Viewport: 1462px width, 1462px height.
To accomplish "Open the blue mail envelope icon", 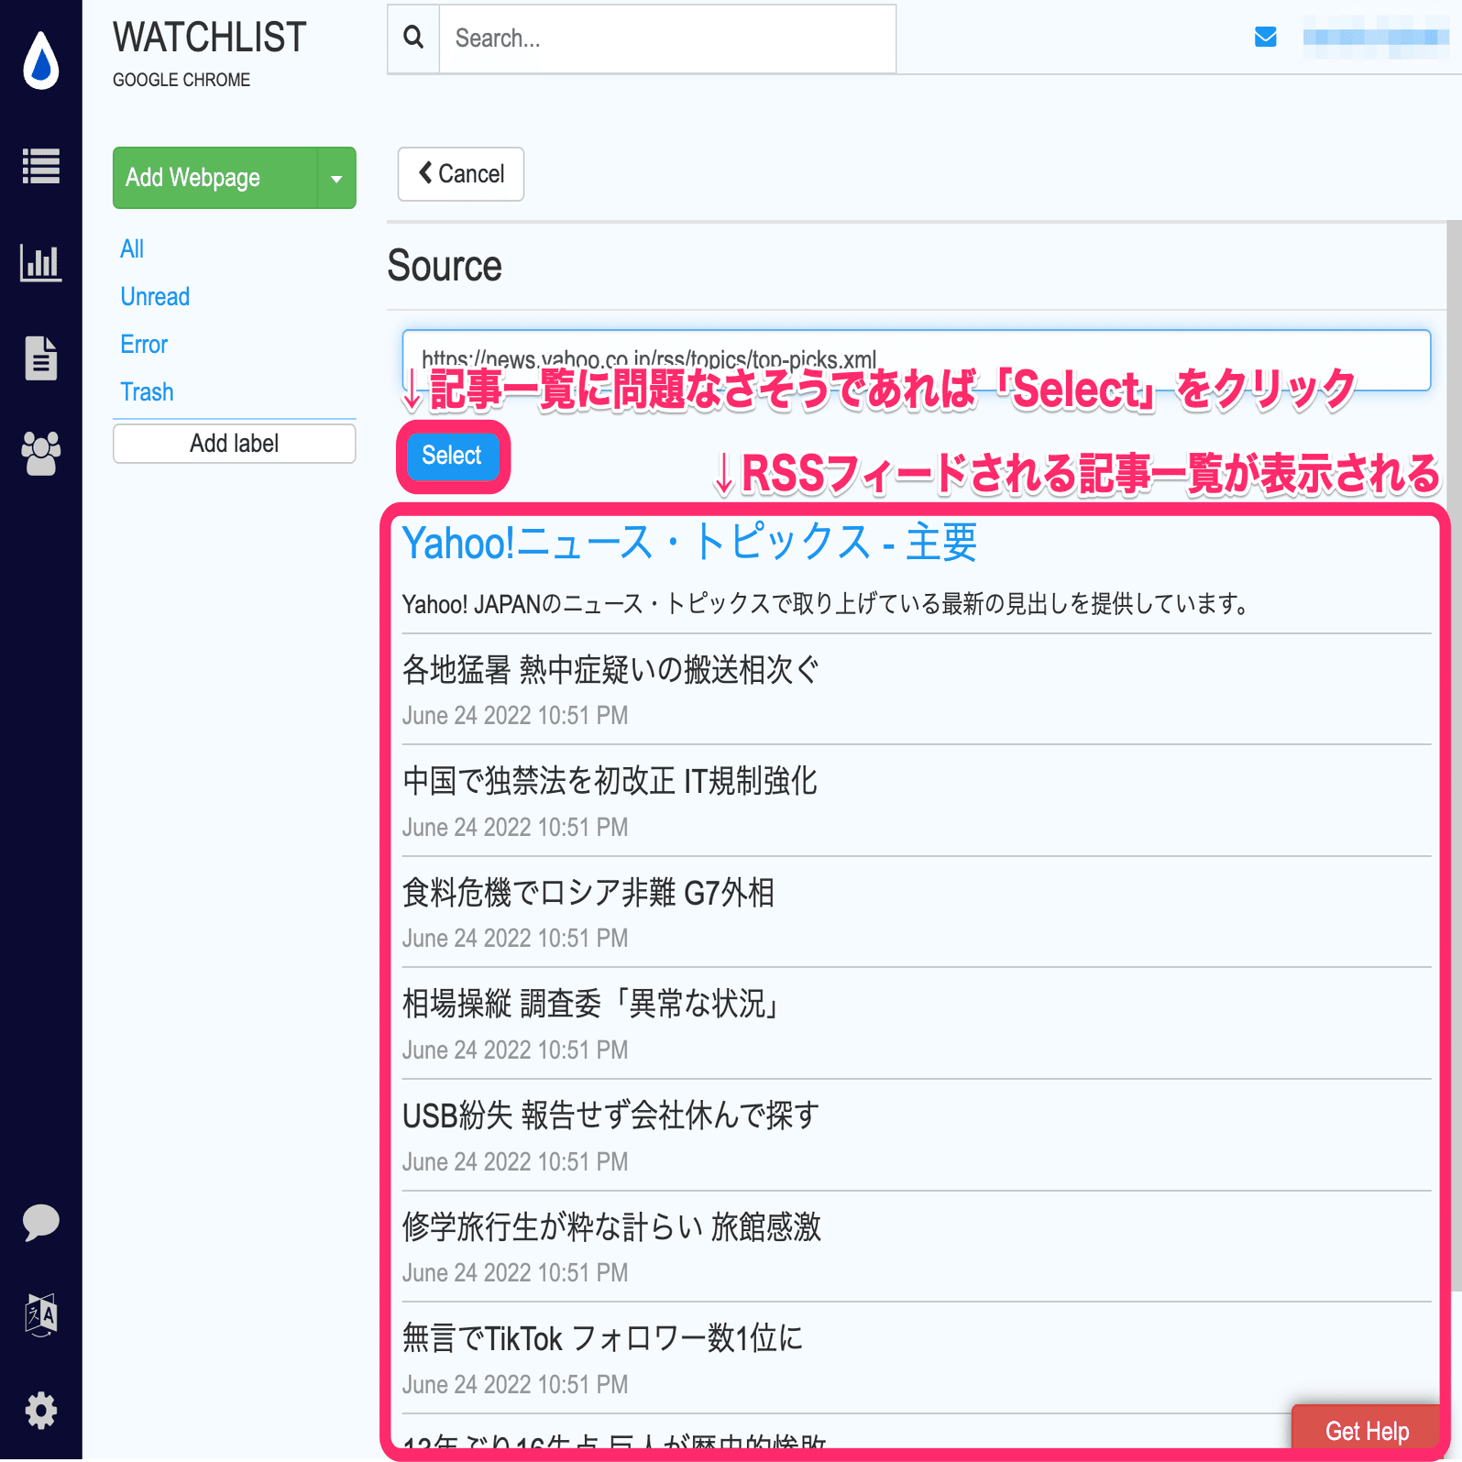I will (x=1265, y=37).
